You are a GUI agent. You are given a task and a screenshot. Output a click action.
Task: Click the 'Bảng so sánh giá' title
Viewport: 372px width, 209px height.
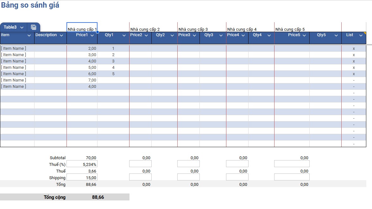(x=30, y=5)
